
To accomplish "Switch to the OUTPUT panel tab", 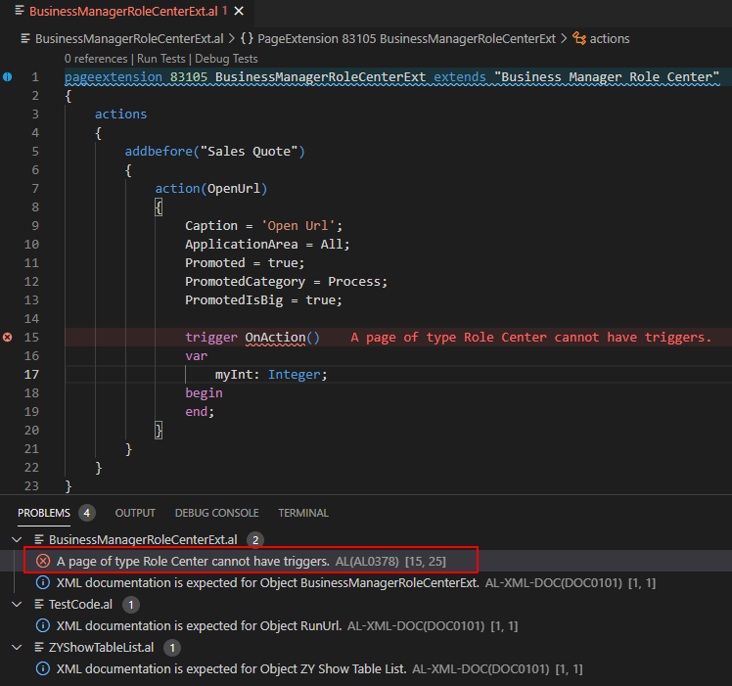I will point(135,513).
